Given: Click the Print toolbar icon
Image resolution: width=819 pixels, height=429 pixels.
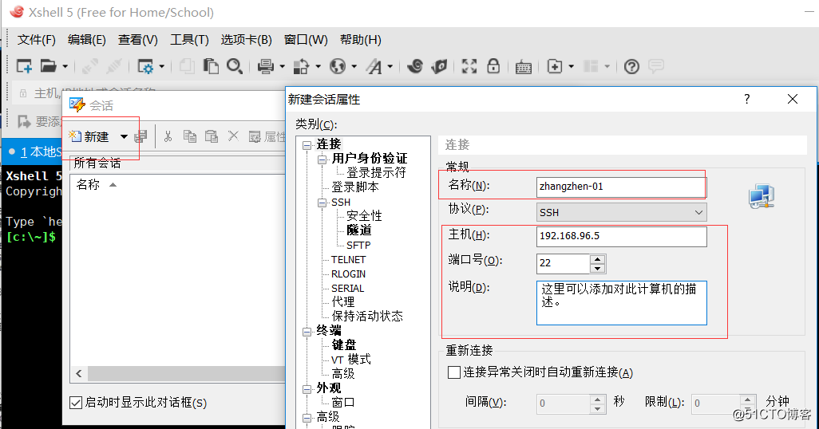Looking at the screenshot, I should 265,66.
